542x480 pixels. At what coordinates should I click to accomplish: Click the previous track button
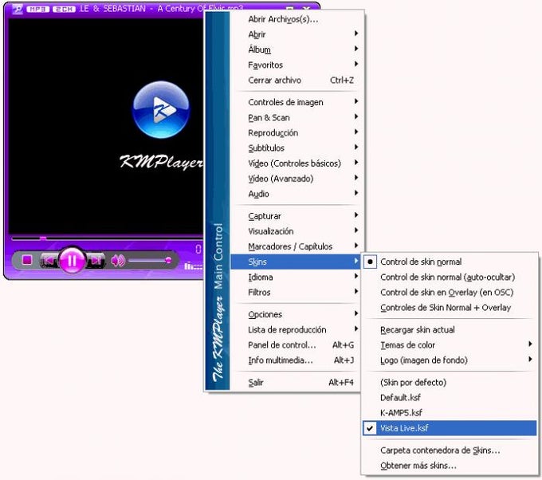pos(49,260)
